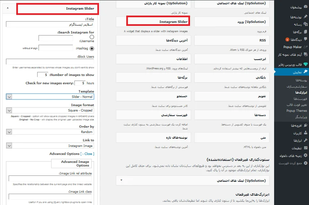
Task: Click the green gem icon for Zephyr theme
Action: pos(305,64)
